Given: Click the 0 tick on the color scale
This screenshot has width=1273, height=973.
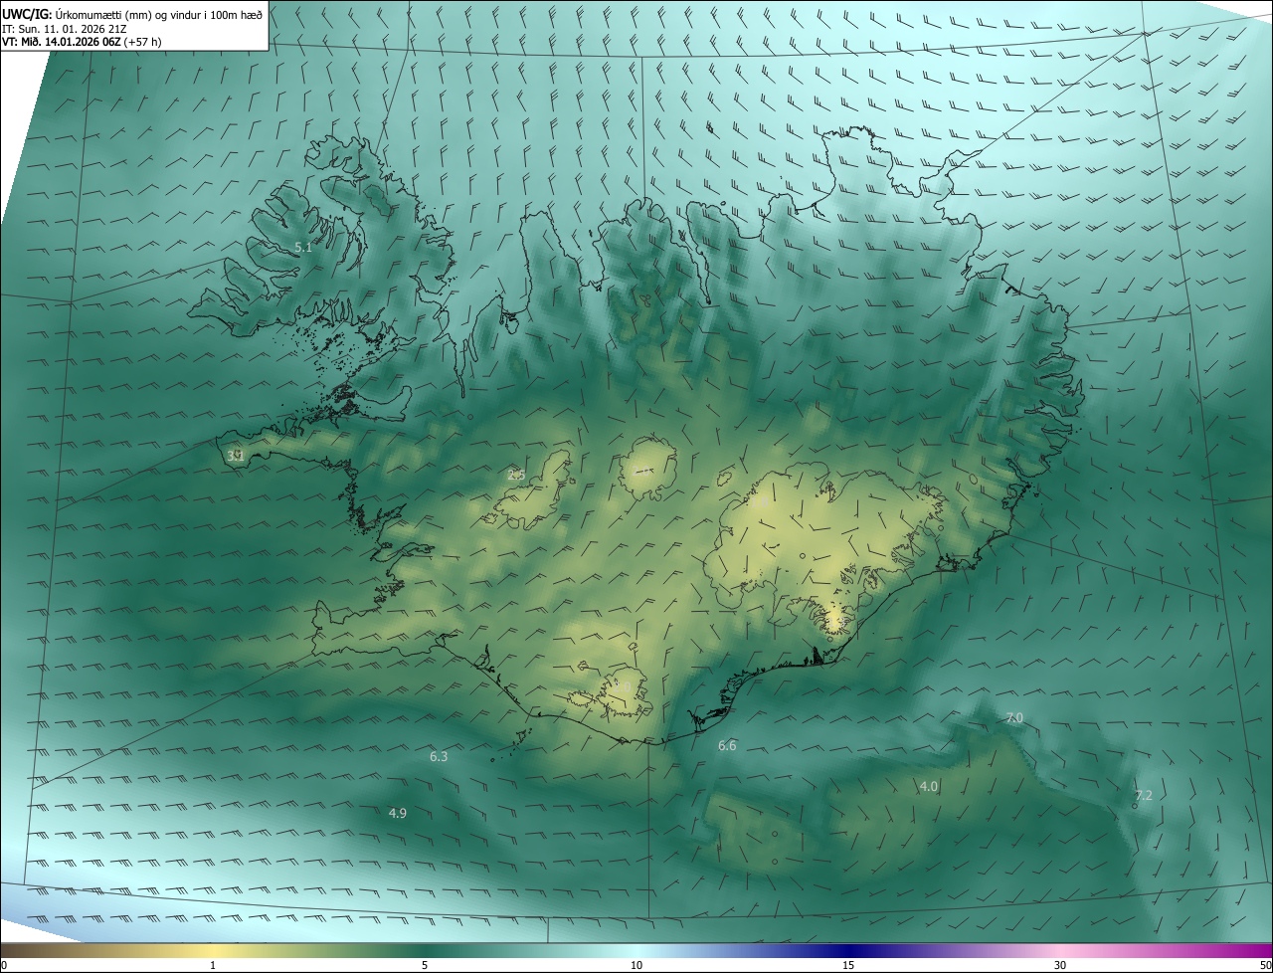Looking at the screenshot, I should [x=4, y=965].
